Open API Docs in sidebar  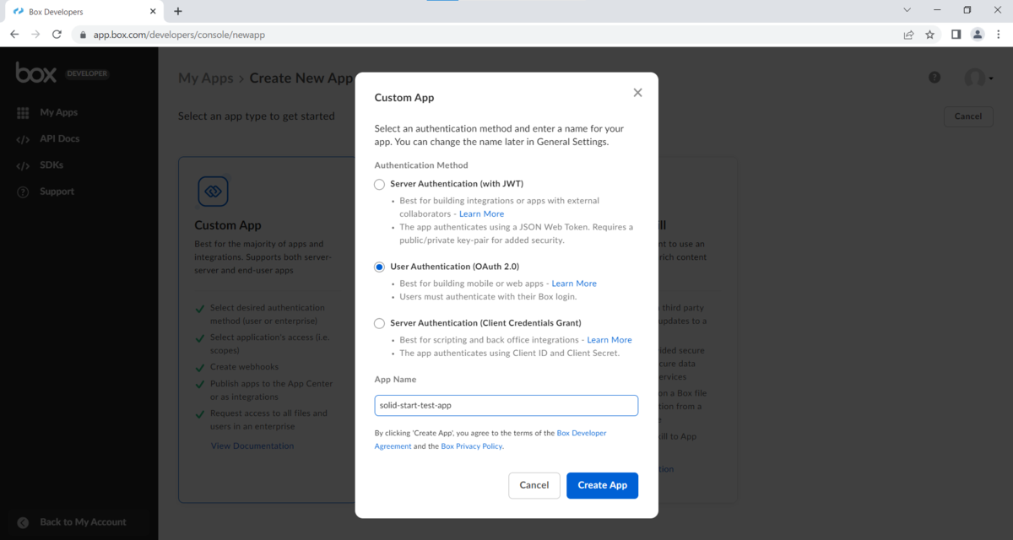(59, 138)
